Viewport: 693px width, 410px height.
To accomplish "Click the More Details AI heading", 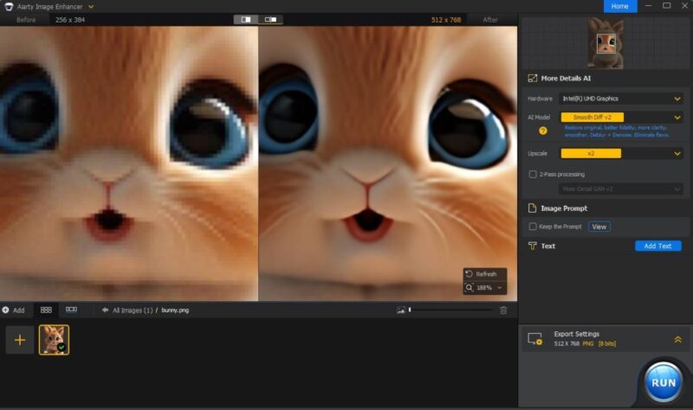I will tap(566, 79).
